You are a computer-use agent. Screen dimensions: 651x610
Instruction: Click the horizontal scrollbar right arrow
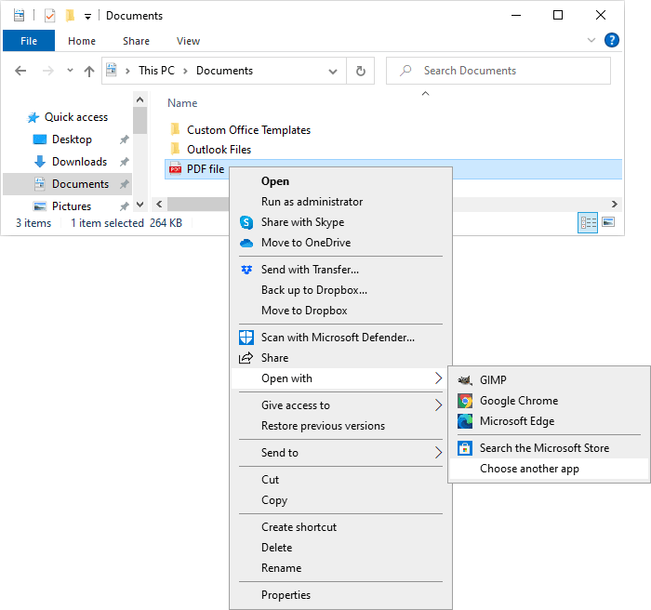coord(615,205)
